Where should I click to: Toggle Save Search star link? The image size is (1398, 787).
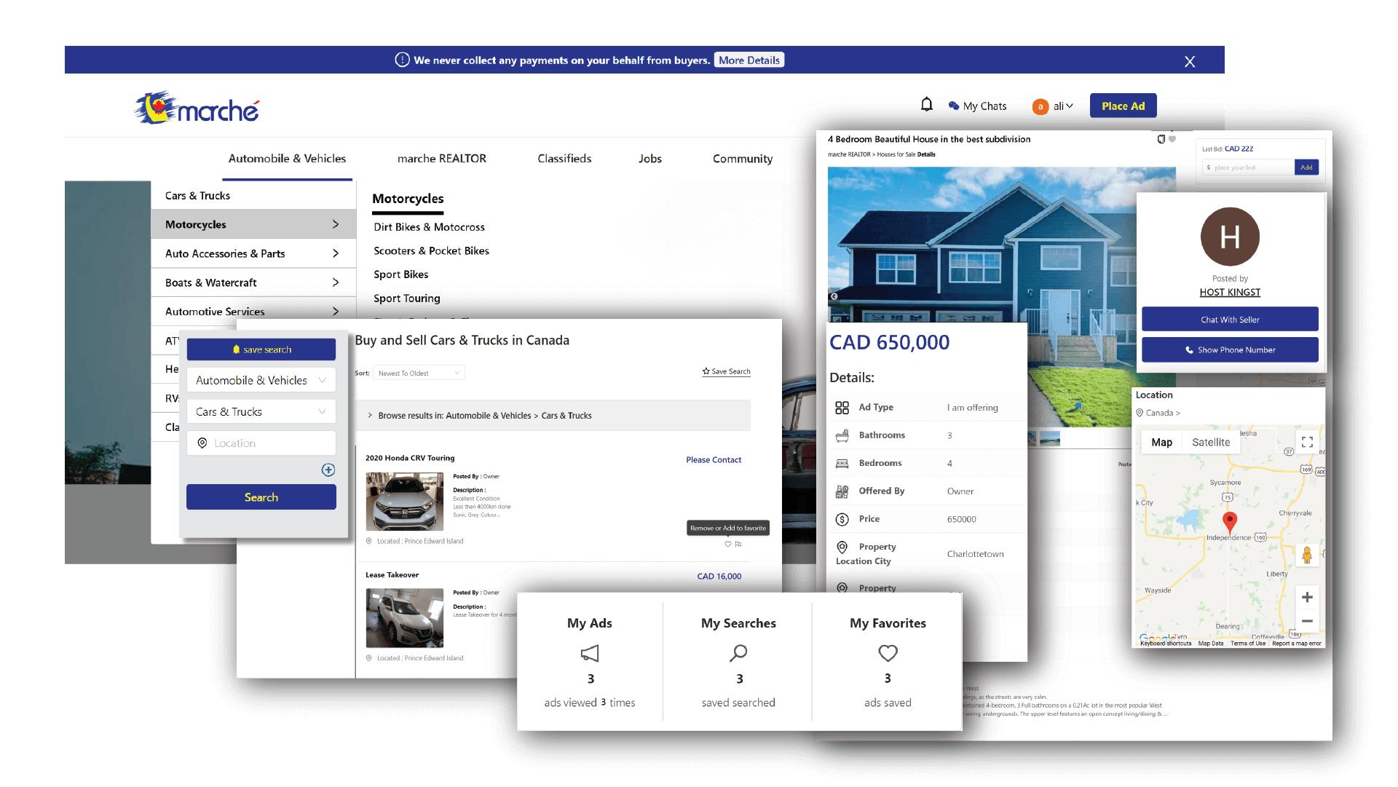pos(726,371)
